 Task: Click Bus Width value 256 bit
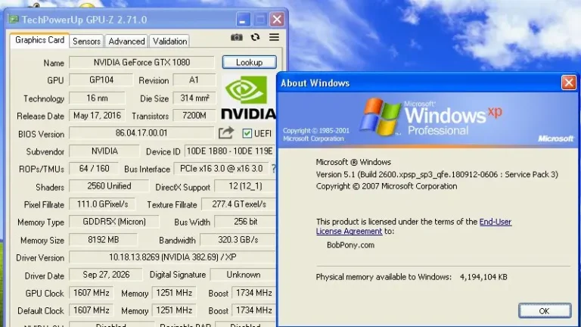point(245,222)
